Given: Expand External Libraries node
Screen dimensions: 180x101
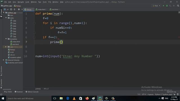Looking at the screenshot, I should click(3, 60).
